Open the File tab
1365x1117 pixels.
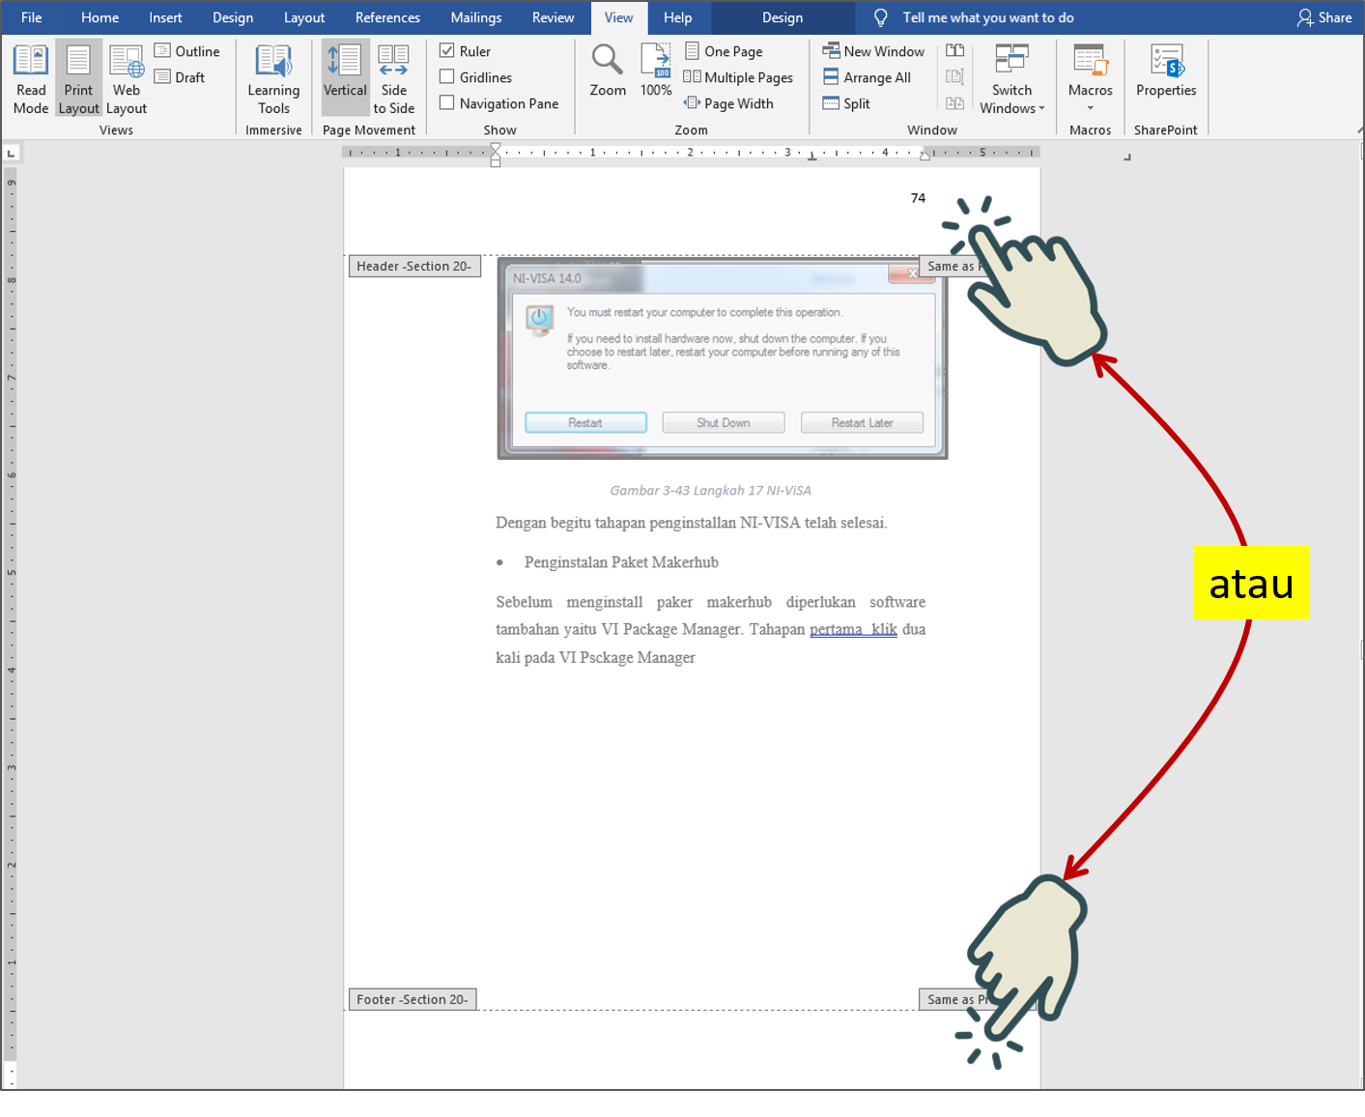[31, 17]
